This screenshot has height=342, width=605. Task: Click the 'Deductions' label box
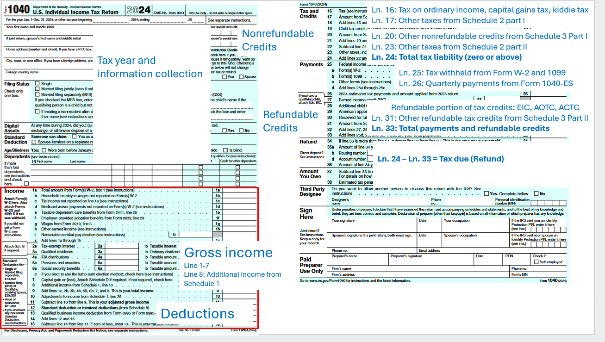(x=197, y=313)
